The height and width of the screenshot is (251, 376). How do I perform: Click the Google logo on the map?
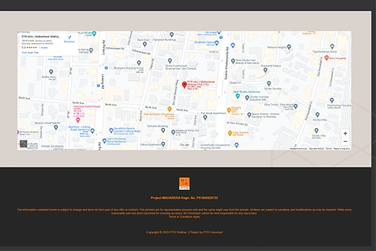click(184, 145)
